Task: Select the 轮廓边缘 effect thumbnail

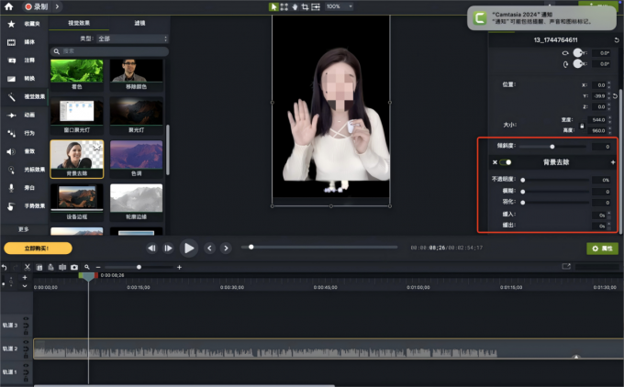Action: point(136,202)
